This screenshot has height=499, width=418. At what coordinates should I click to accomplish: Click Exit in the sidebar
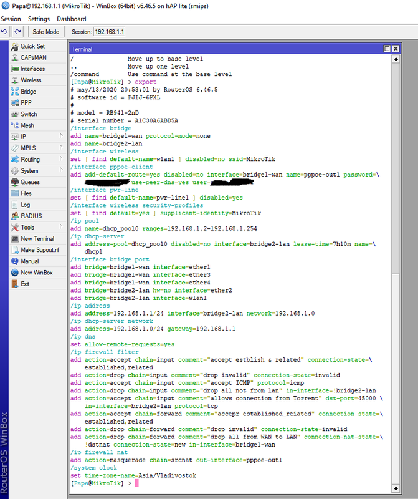pyautogui.click(x=38, y=284)
